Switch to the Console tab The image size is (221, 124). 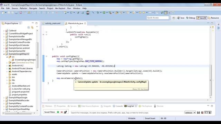tap(118, 106)
